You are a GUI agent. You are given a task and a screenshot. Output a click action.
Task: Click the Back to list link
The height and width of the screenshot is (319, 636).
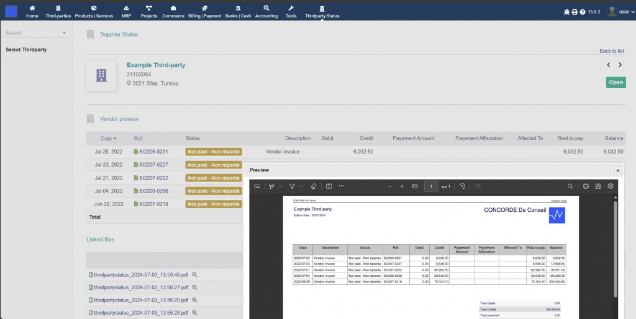611,51
